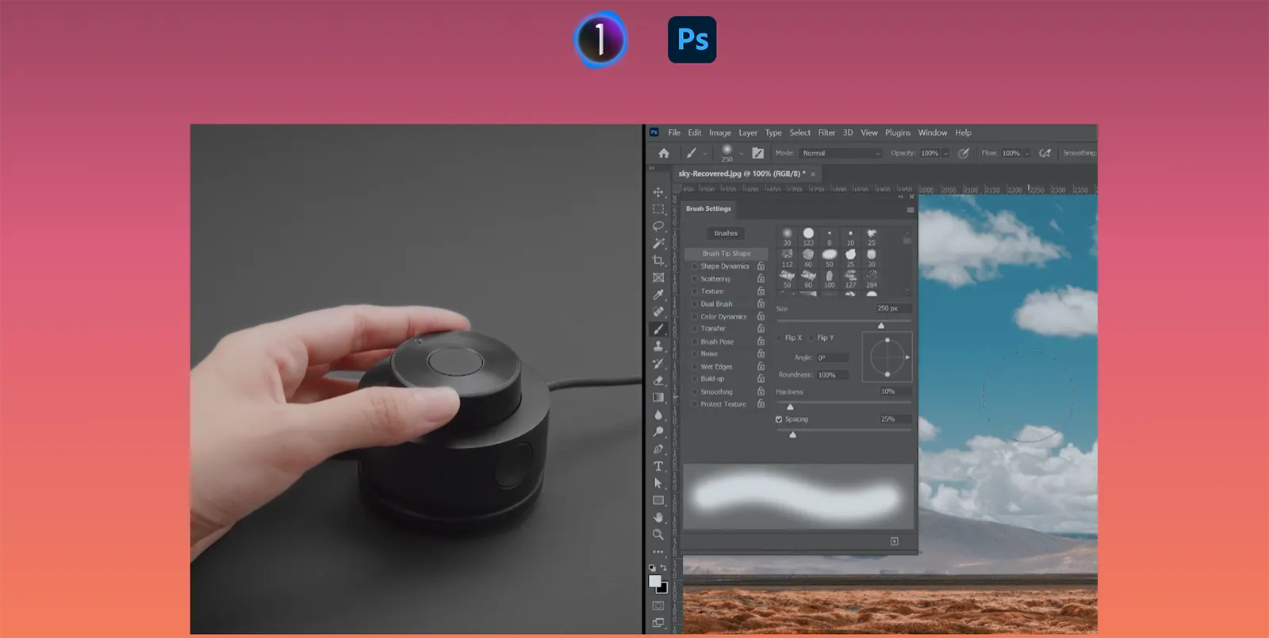
Task: Click the Home icon in the options bar
Action: pyautogui.click(x=664, y=153)
